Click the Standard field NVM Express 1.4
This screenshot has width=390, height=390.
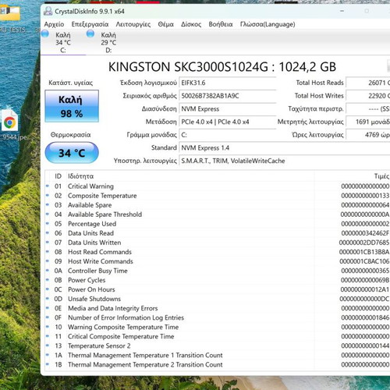pos(285,148)
